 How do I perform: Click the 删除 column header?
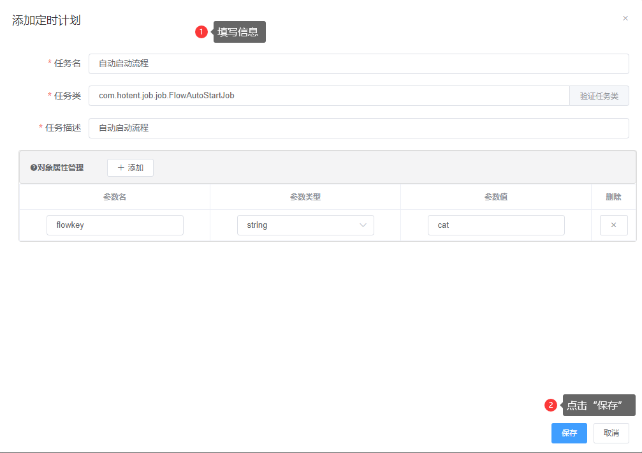click(613, 197)
